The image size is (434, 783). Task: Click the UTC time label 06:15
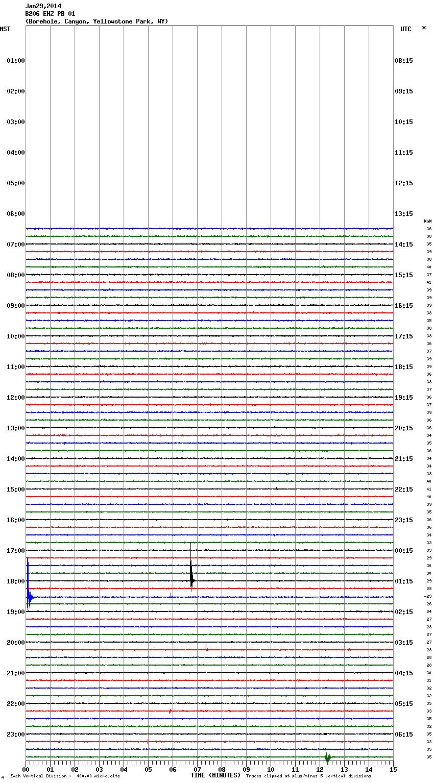[x=404, y=735]
